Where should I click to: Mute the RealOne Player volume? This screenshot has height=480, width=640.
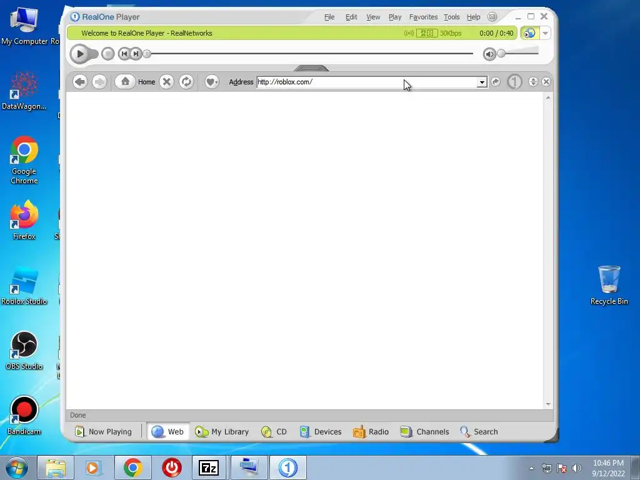tap(489, 54)
